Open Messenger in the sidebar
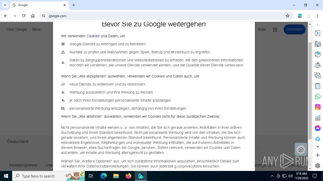This screenshot has height=181, width=323. (318, 128)
